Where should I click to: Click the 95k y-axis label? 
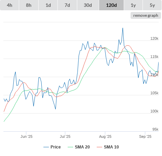[x=156, y=129]
